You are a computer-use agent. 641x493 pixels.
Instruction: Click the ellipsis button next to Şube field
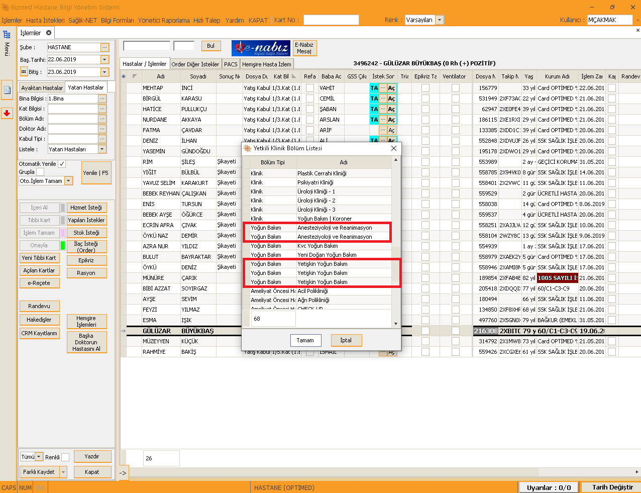(104, 47)
